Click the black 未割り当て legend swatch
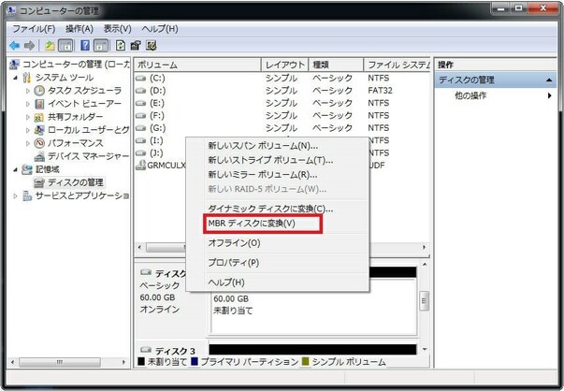The width and height of the screenshot is (564, 391). click(x=141, y=361)
